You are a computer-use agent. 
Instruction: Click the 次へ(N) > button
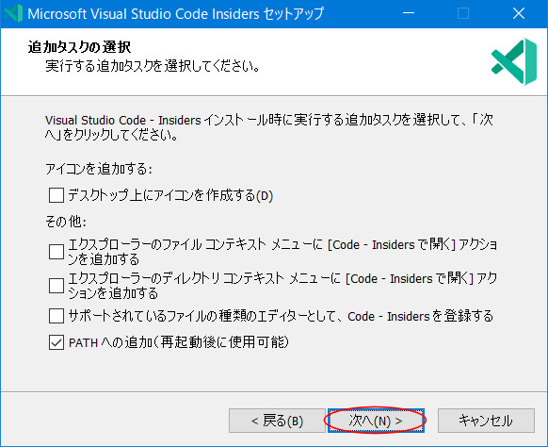(376, 421)
